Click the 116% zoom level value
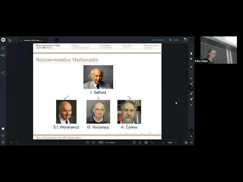The height and width of the screenshot is (182, 243). [170, 143]
